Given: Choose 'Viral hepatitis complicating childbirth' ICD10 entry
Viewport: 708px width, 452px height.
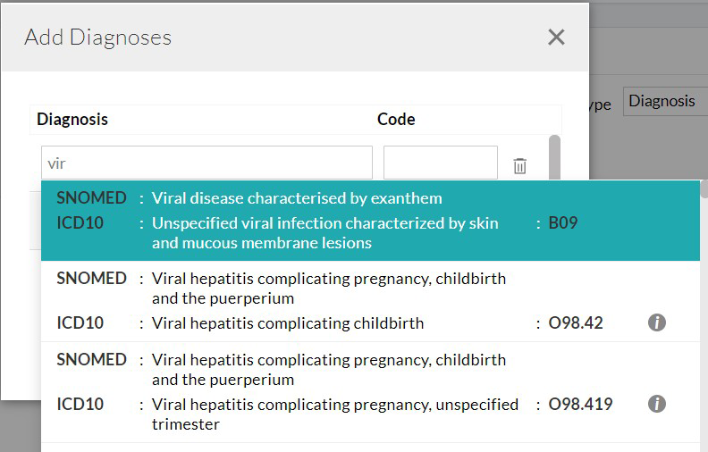Looking at the screenshot, I should tap(287, 322).
